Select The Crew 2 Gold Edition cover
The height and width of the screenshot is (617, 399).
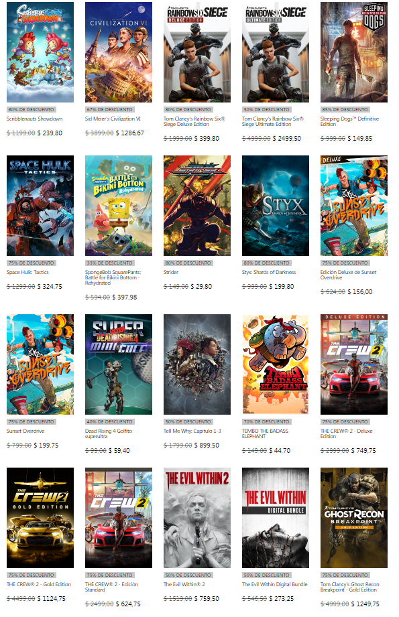pos(40,517)
